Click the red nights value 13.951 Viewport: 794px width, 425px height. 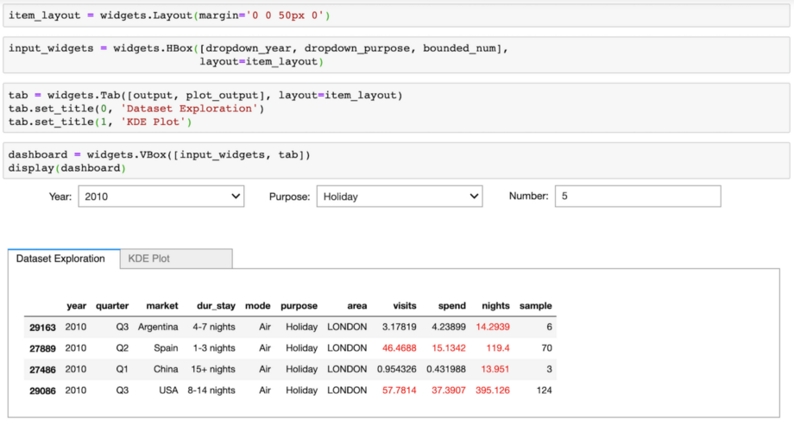(495, 369)
